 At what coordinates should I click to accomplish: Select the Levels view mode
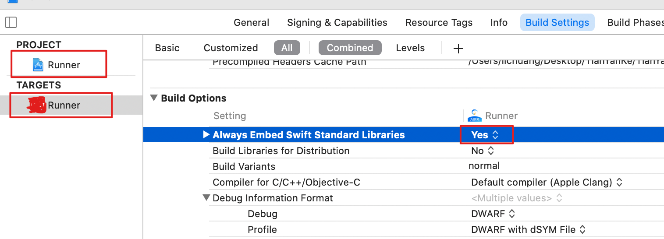tap(410, 48)
